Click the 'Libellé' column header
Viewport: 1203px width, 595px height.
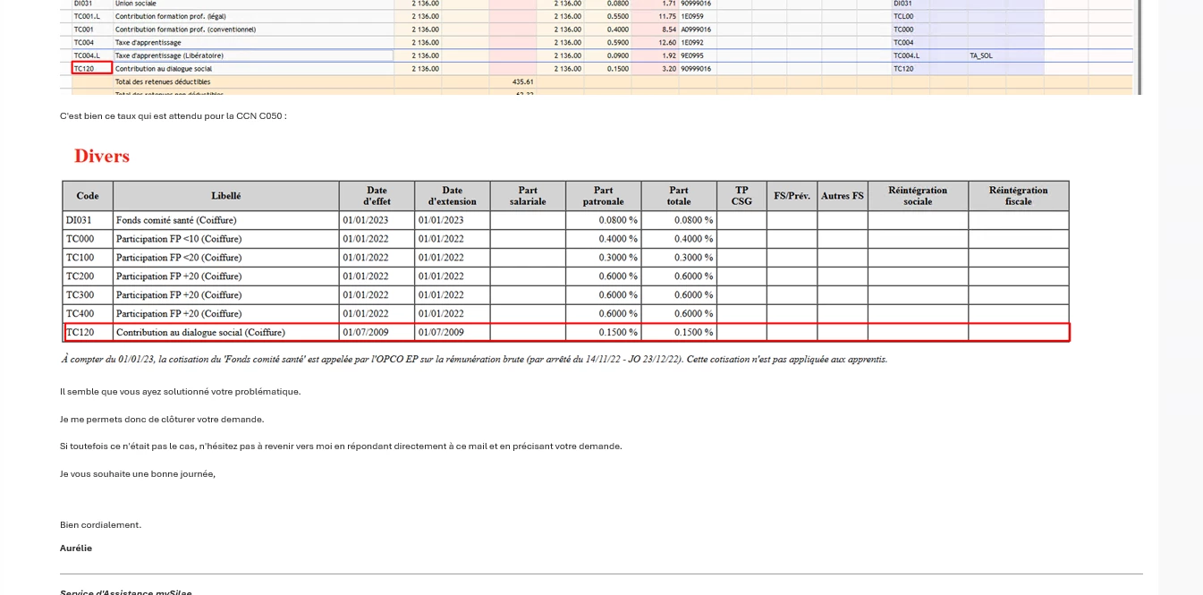coord(226,196)
